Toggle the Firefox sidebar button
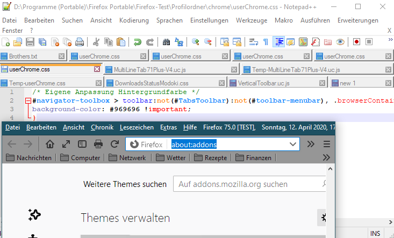The image size is (394, 238). [82, 144]
